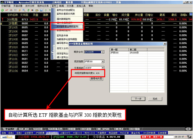The image size is (193, 139).
Task: Click the open folder toolbar icon
Action: coord(37,10)
